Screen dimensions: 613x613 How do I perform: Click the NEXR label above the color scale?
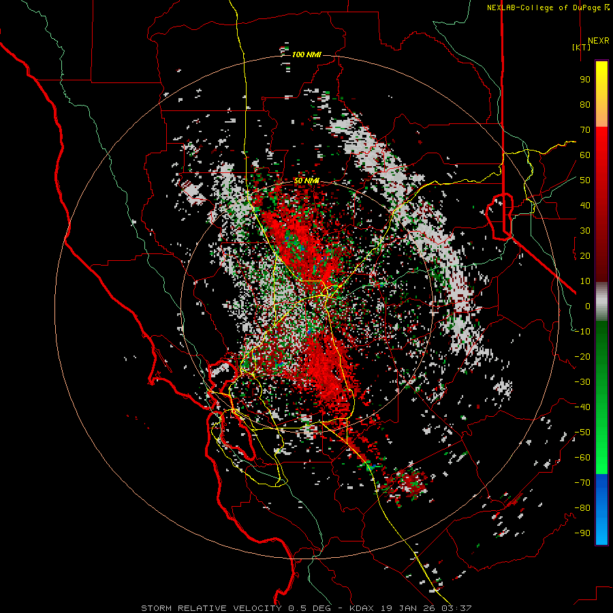tap(599, 41)
